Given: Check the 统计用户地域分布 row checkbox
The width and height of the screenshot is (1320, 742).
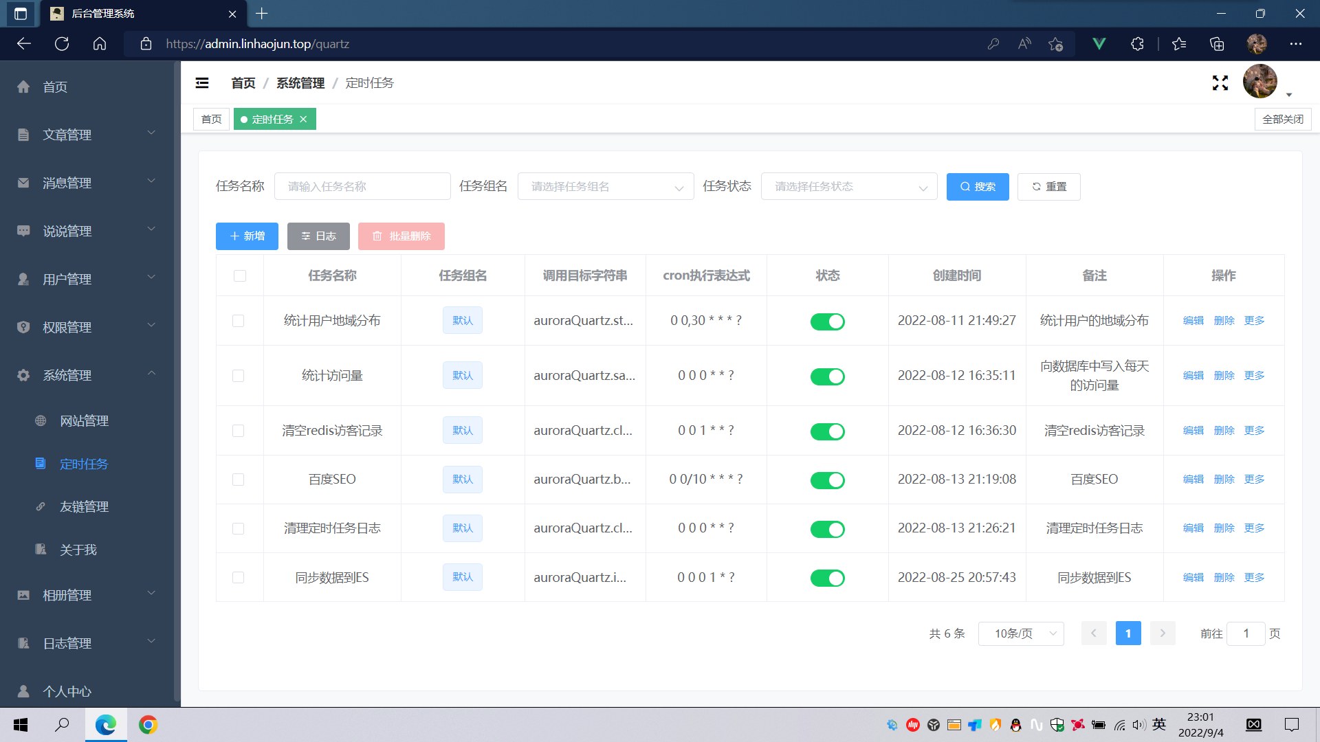Looking at the screenshot, I should (238, 321).
